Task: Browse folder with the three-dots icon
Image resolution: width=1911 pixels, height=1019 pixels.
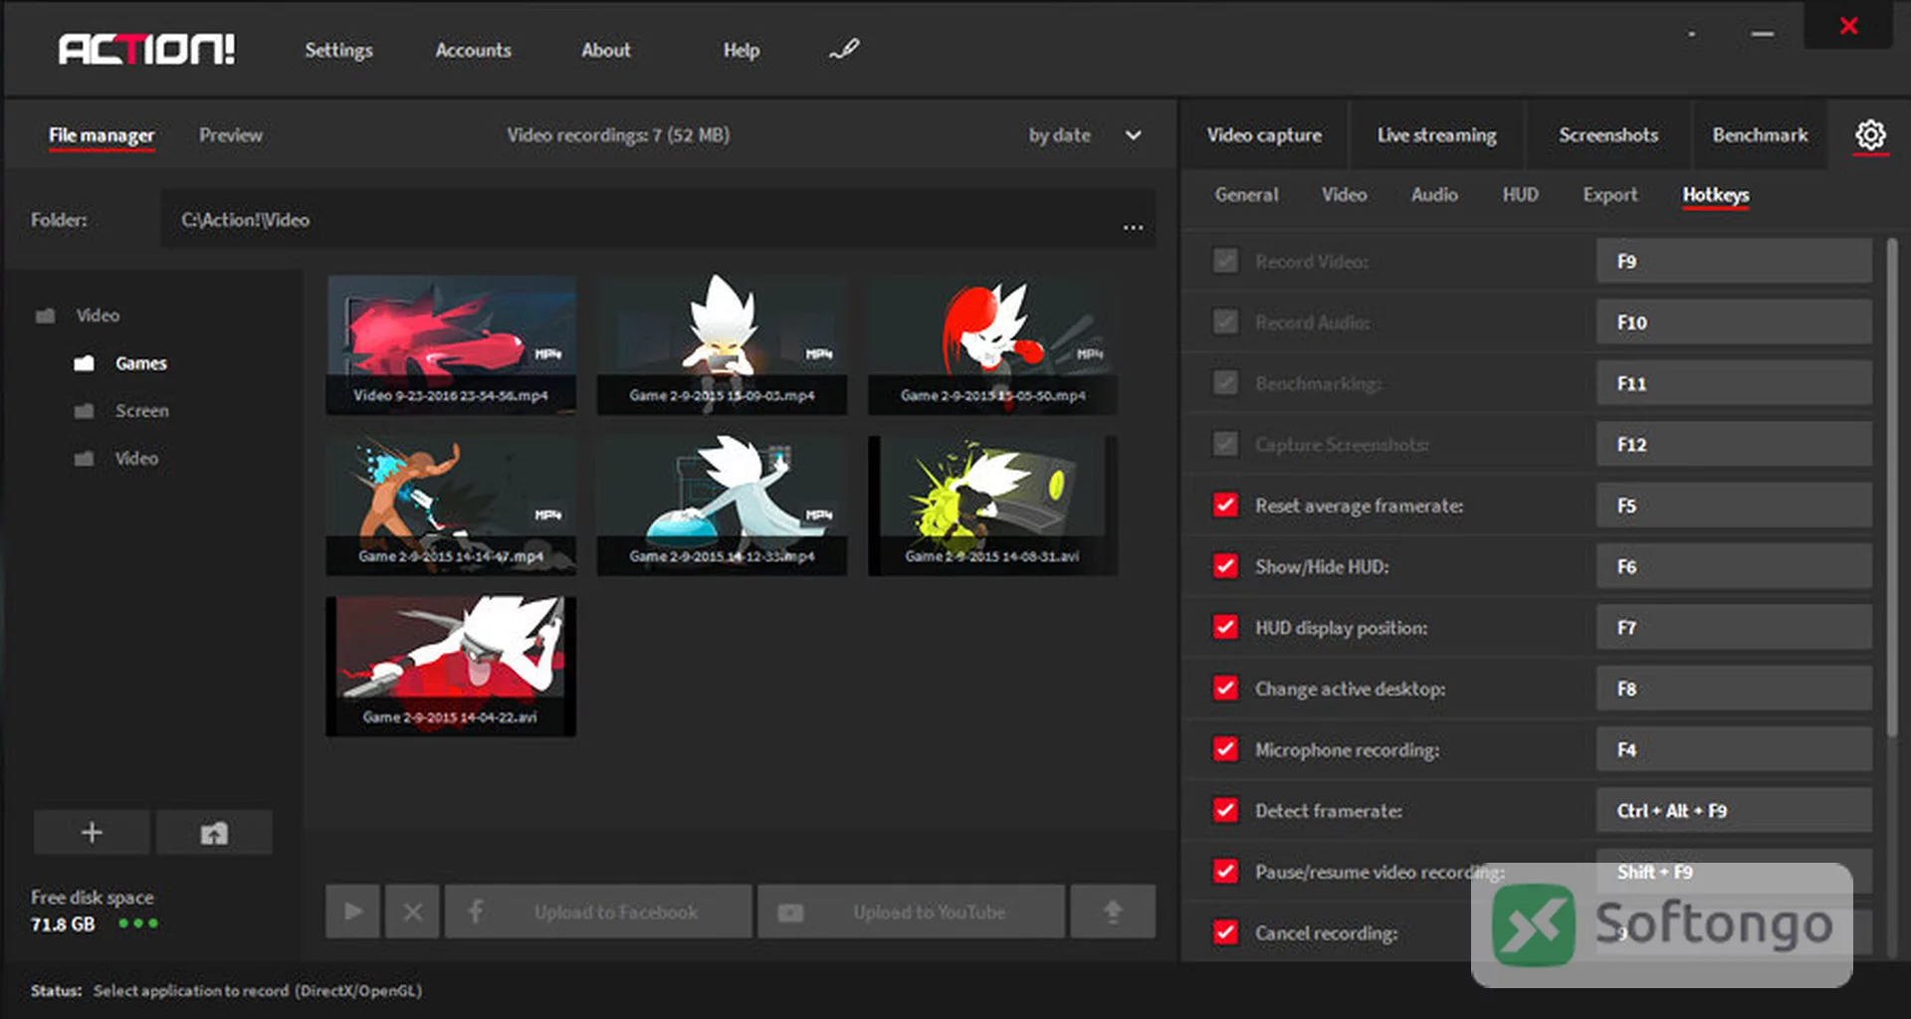Action: point(1133,227)
